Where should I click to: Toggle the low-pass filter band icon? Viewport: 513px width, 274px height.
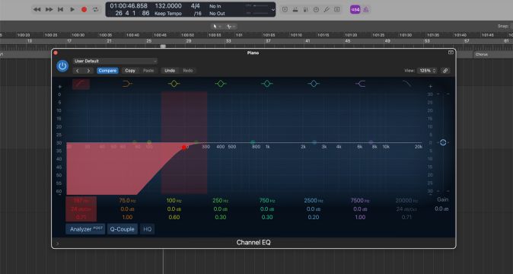406,84
